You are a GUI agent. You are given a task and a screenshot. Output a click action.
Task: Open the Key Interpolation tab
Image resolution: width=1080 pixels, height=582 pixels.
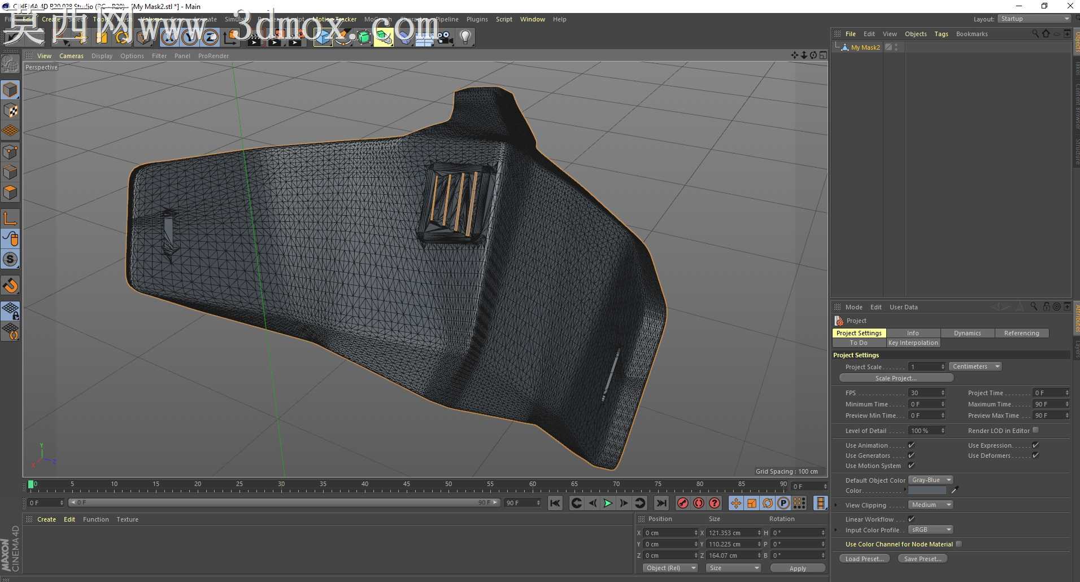(x=913, y=343)
